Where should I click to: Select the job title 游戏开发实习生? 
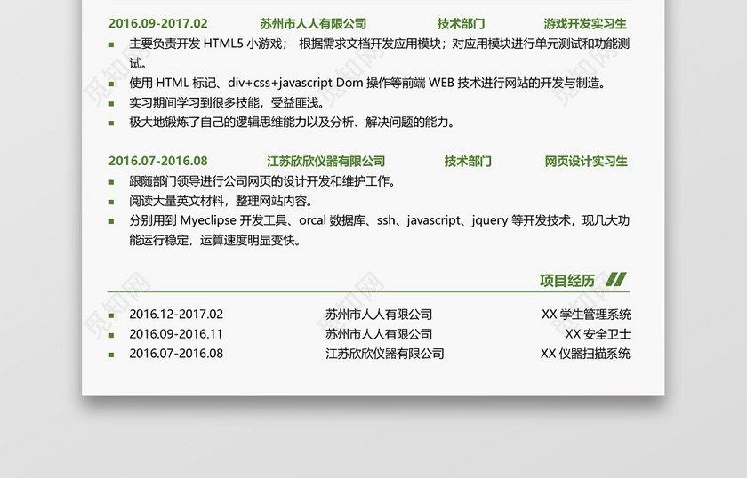(x=585, y=23)
